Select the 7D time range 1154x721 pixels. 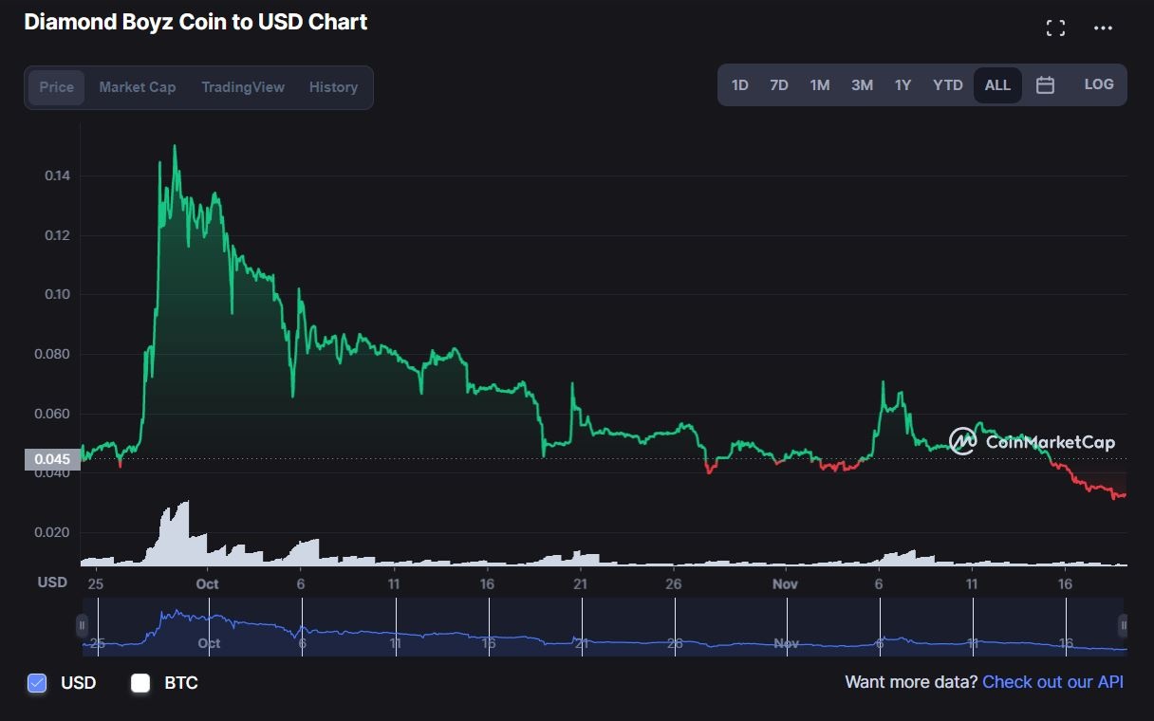tap(779, 85)
